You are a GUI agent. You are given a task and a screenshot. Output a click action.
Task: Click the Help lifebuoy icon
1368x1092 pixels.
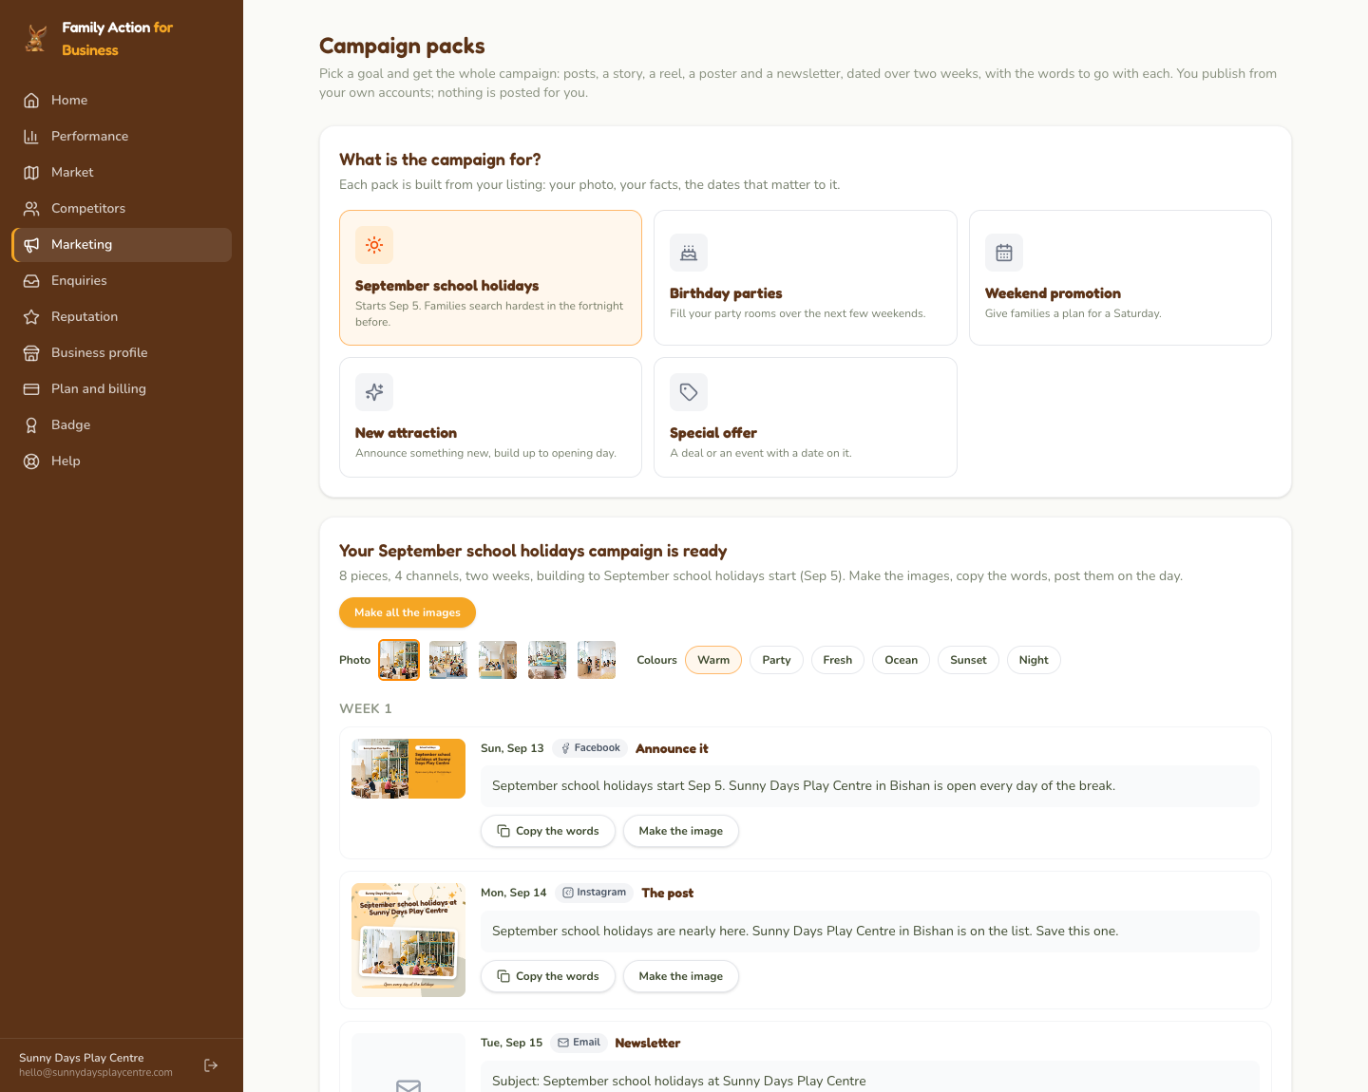coord(31,461)
